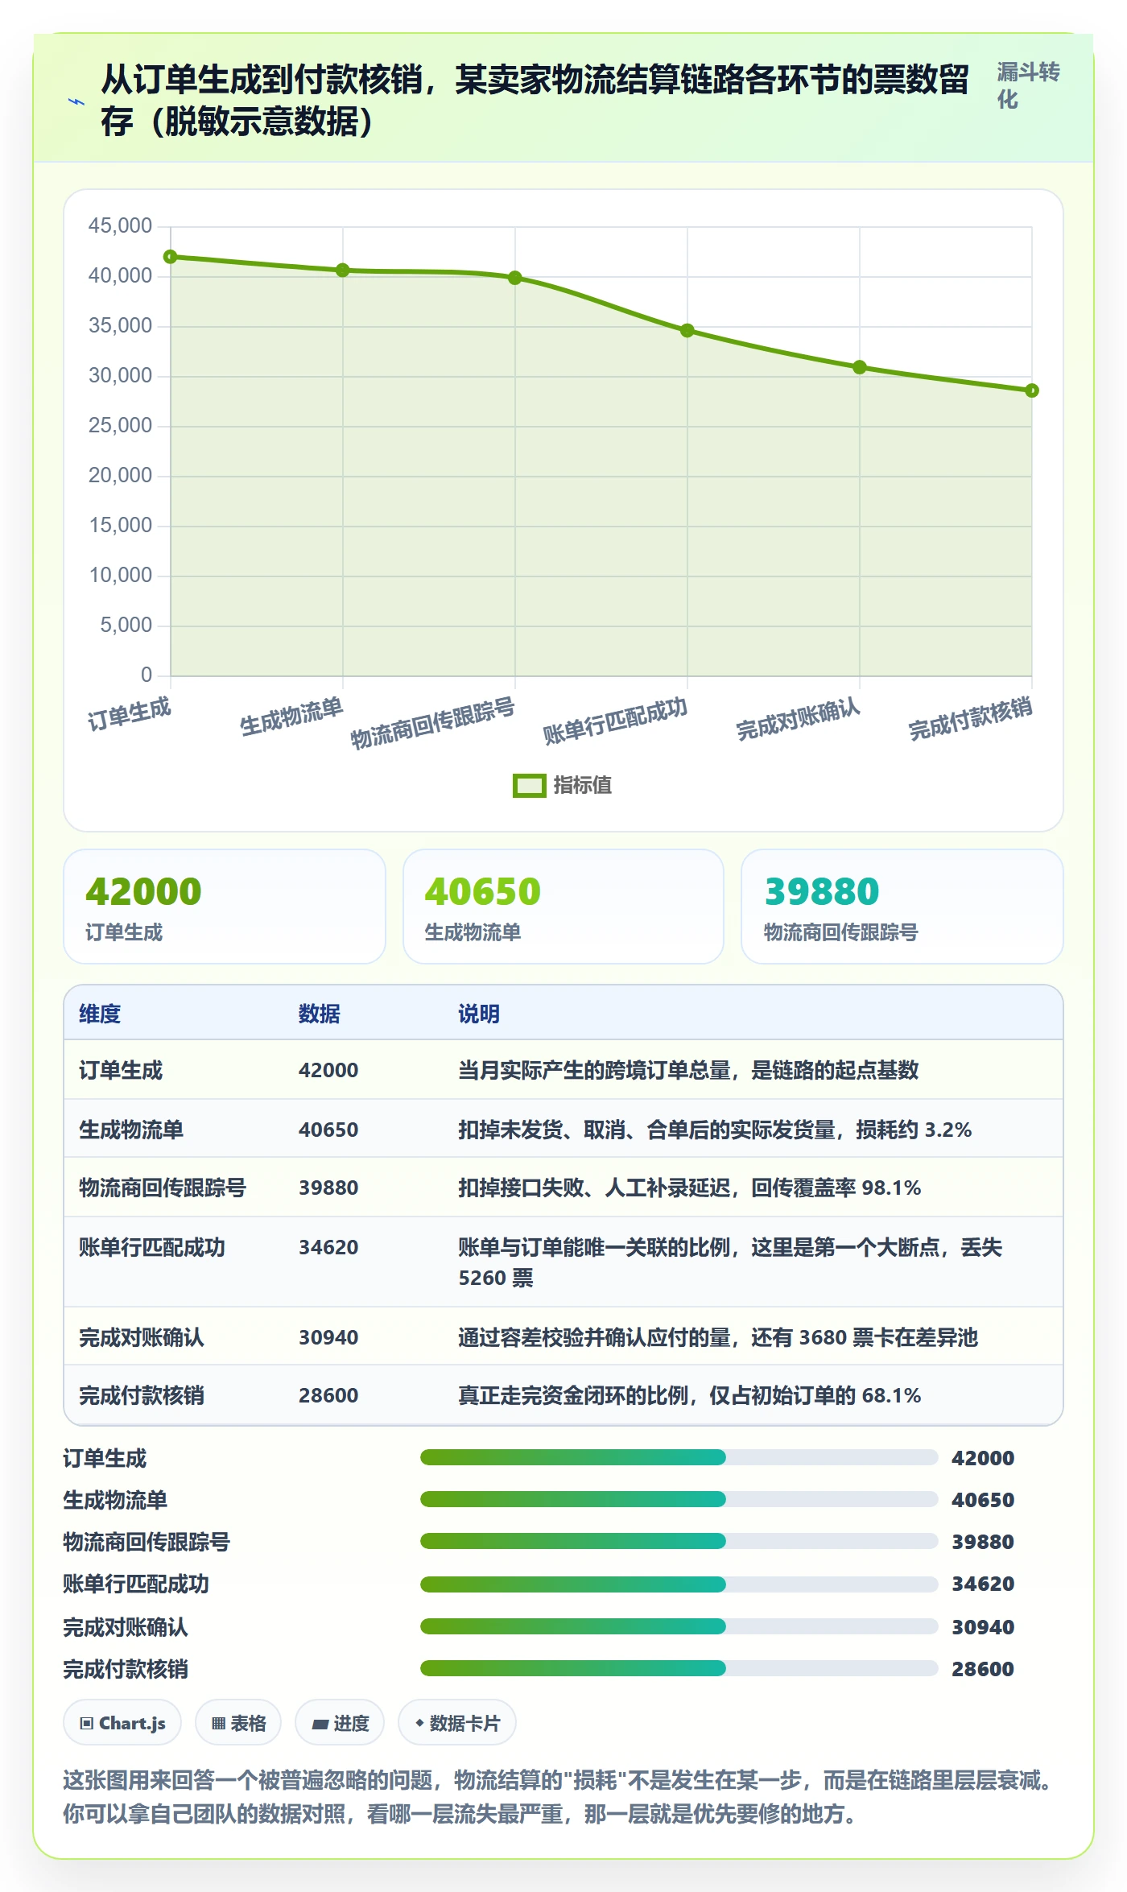1127x1892 pixels.
Task: Click table value 34620
Action: point(328,1247)
